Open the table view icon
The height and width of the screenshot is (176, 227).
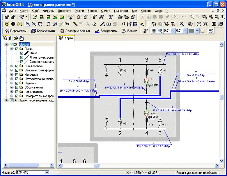pos(135,24)
